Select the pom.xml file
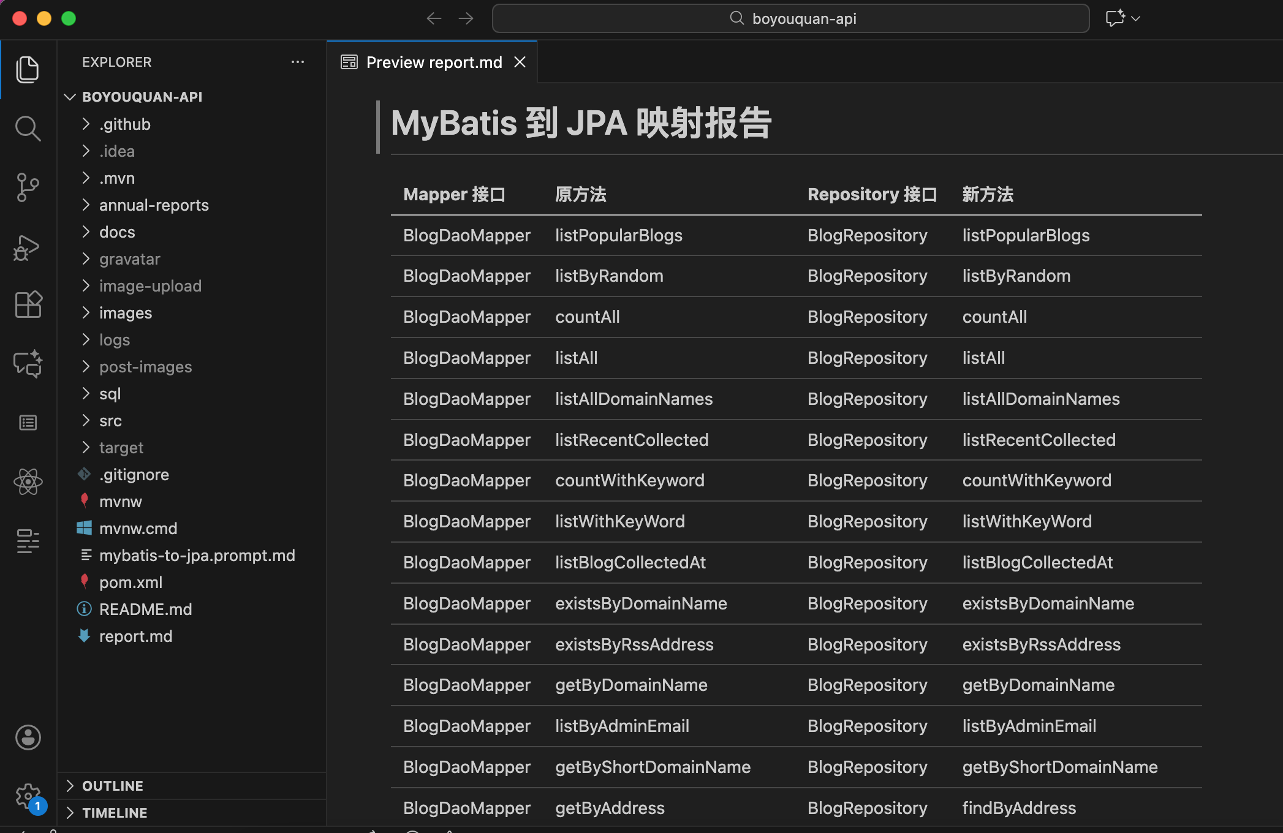The image size is (1283, 833). click(x=131, y=582)
